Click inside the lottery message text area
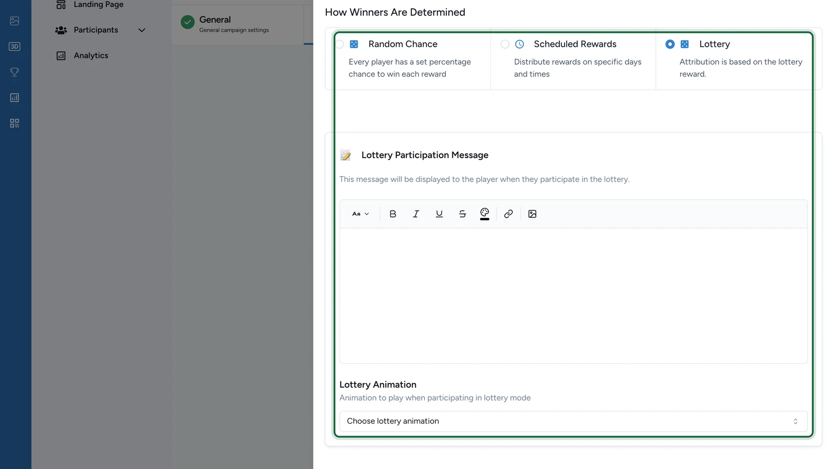Viewport: 834px width, 469px height. [x=573, y=295]
